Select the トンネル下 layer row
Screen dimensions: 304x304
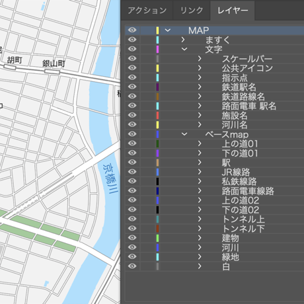click(x=215, y=229)
